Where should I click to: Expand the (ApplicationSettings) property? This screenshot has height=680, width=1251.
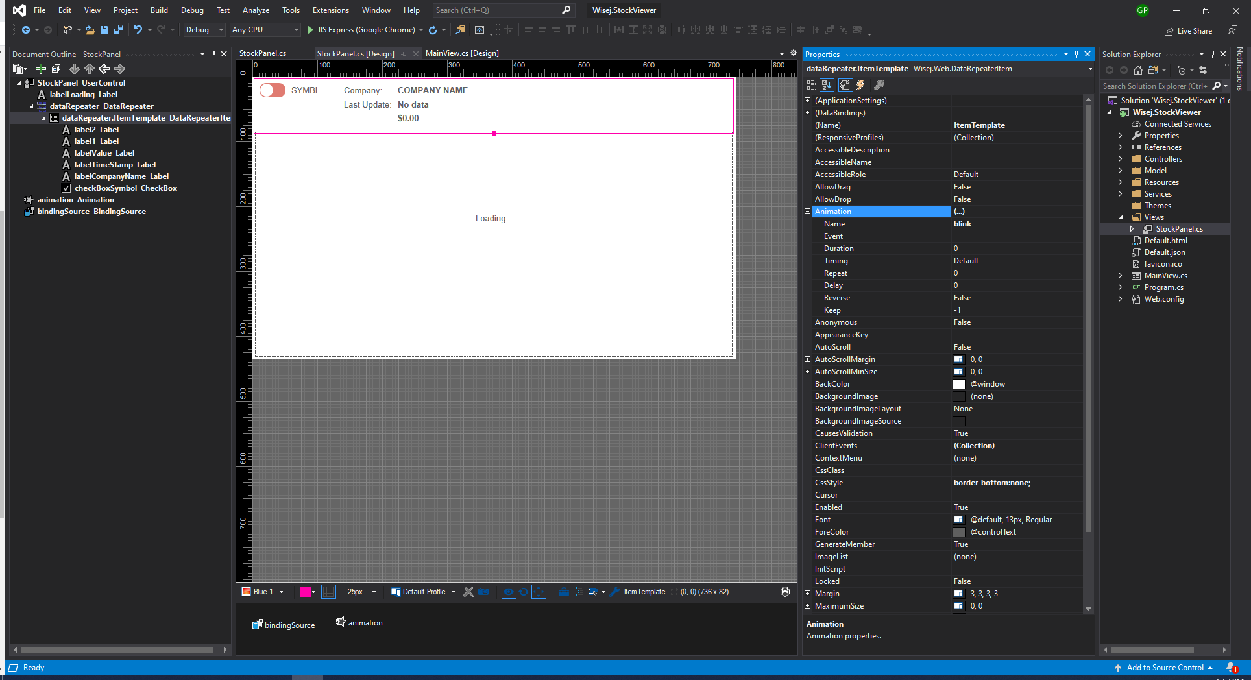pos(808,101)
